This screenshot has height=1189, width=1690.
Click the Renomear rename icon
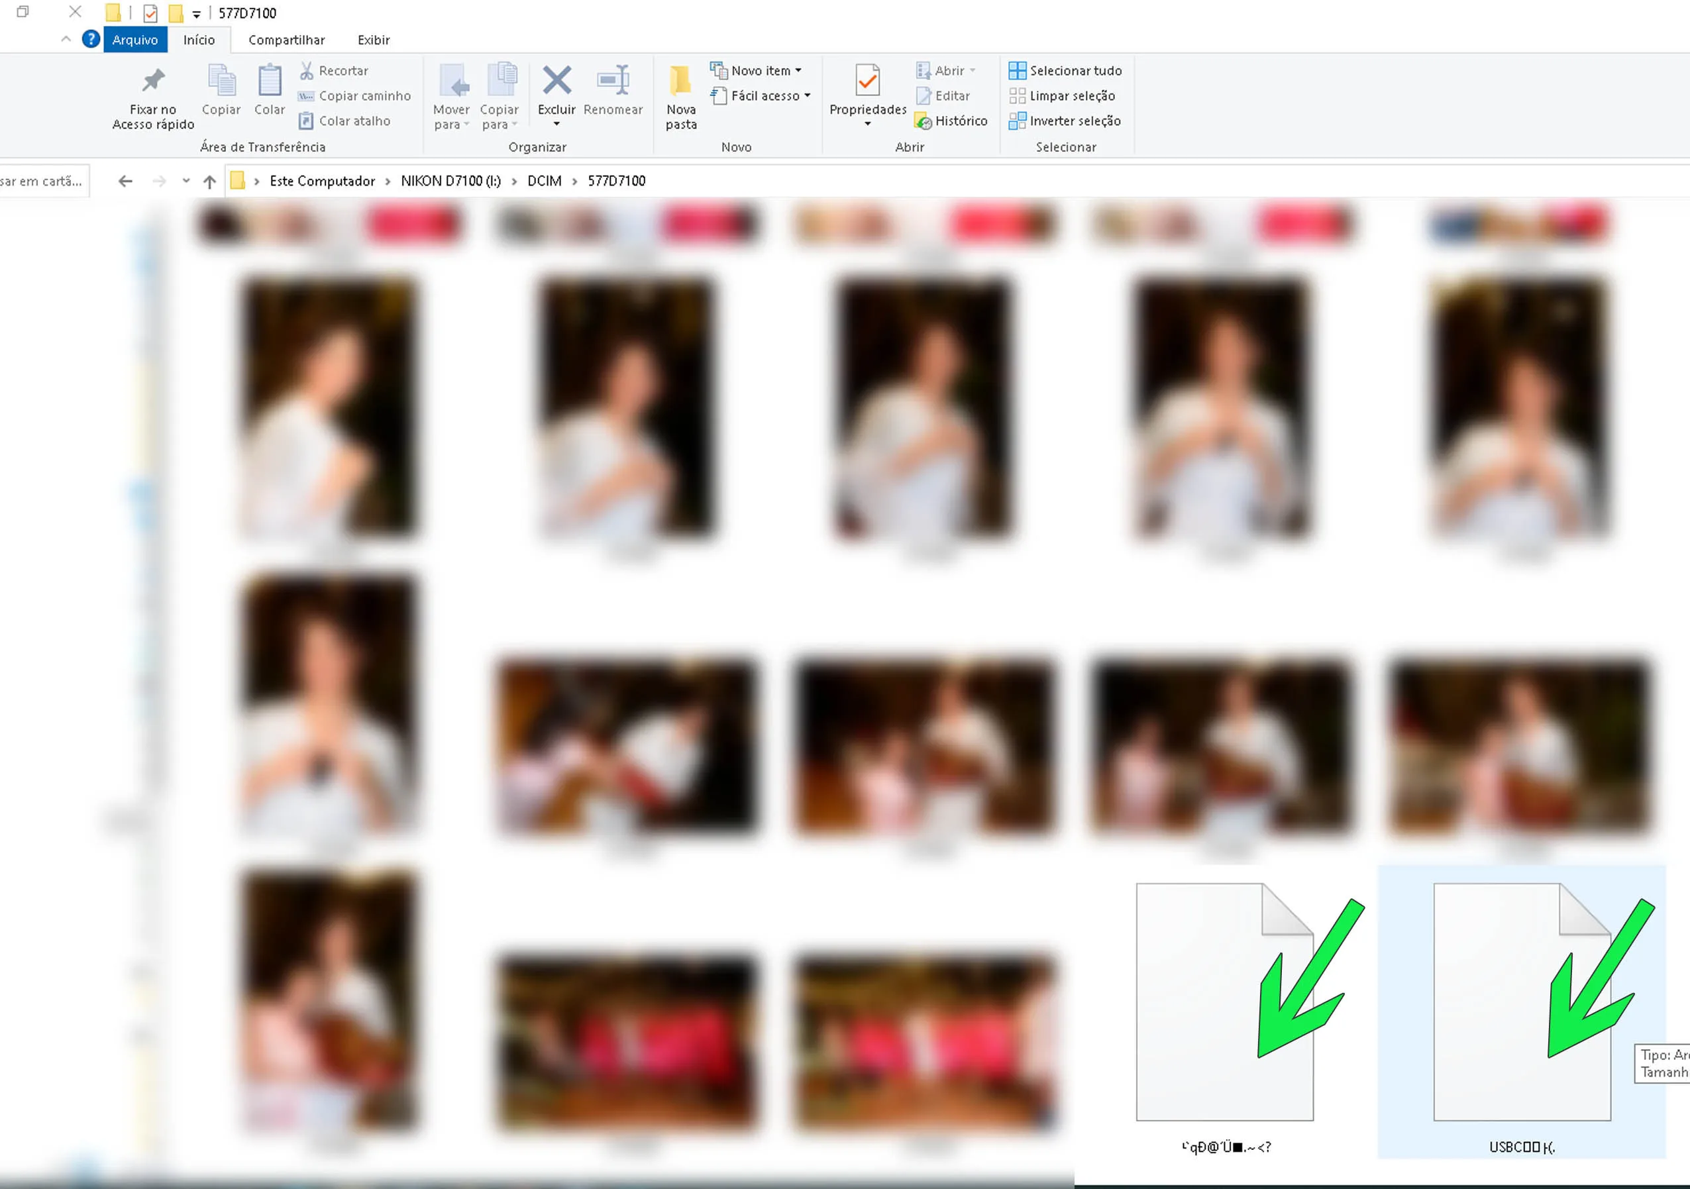tap(612, 80)
